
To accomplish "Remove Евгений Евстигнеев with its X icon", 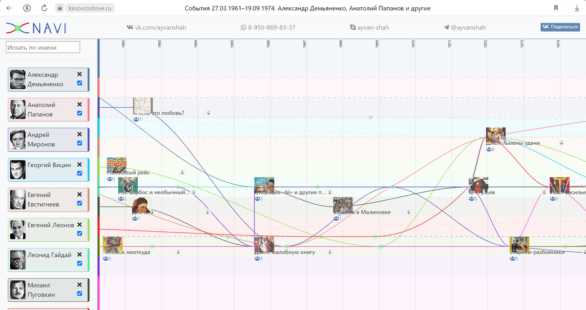I will pos(80,194).
